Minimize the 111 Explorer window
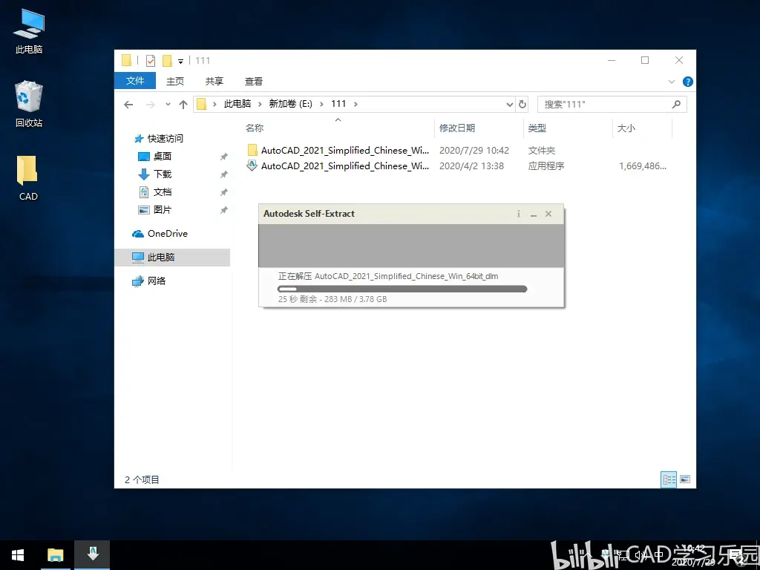This screenshot has width=760, height=570. [612, 61]
